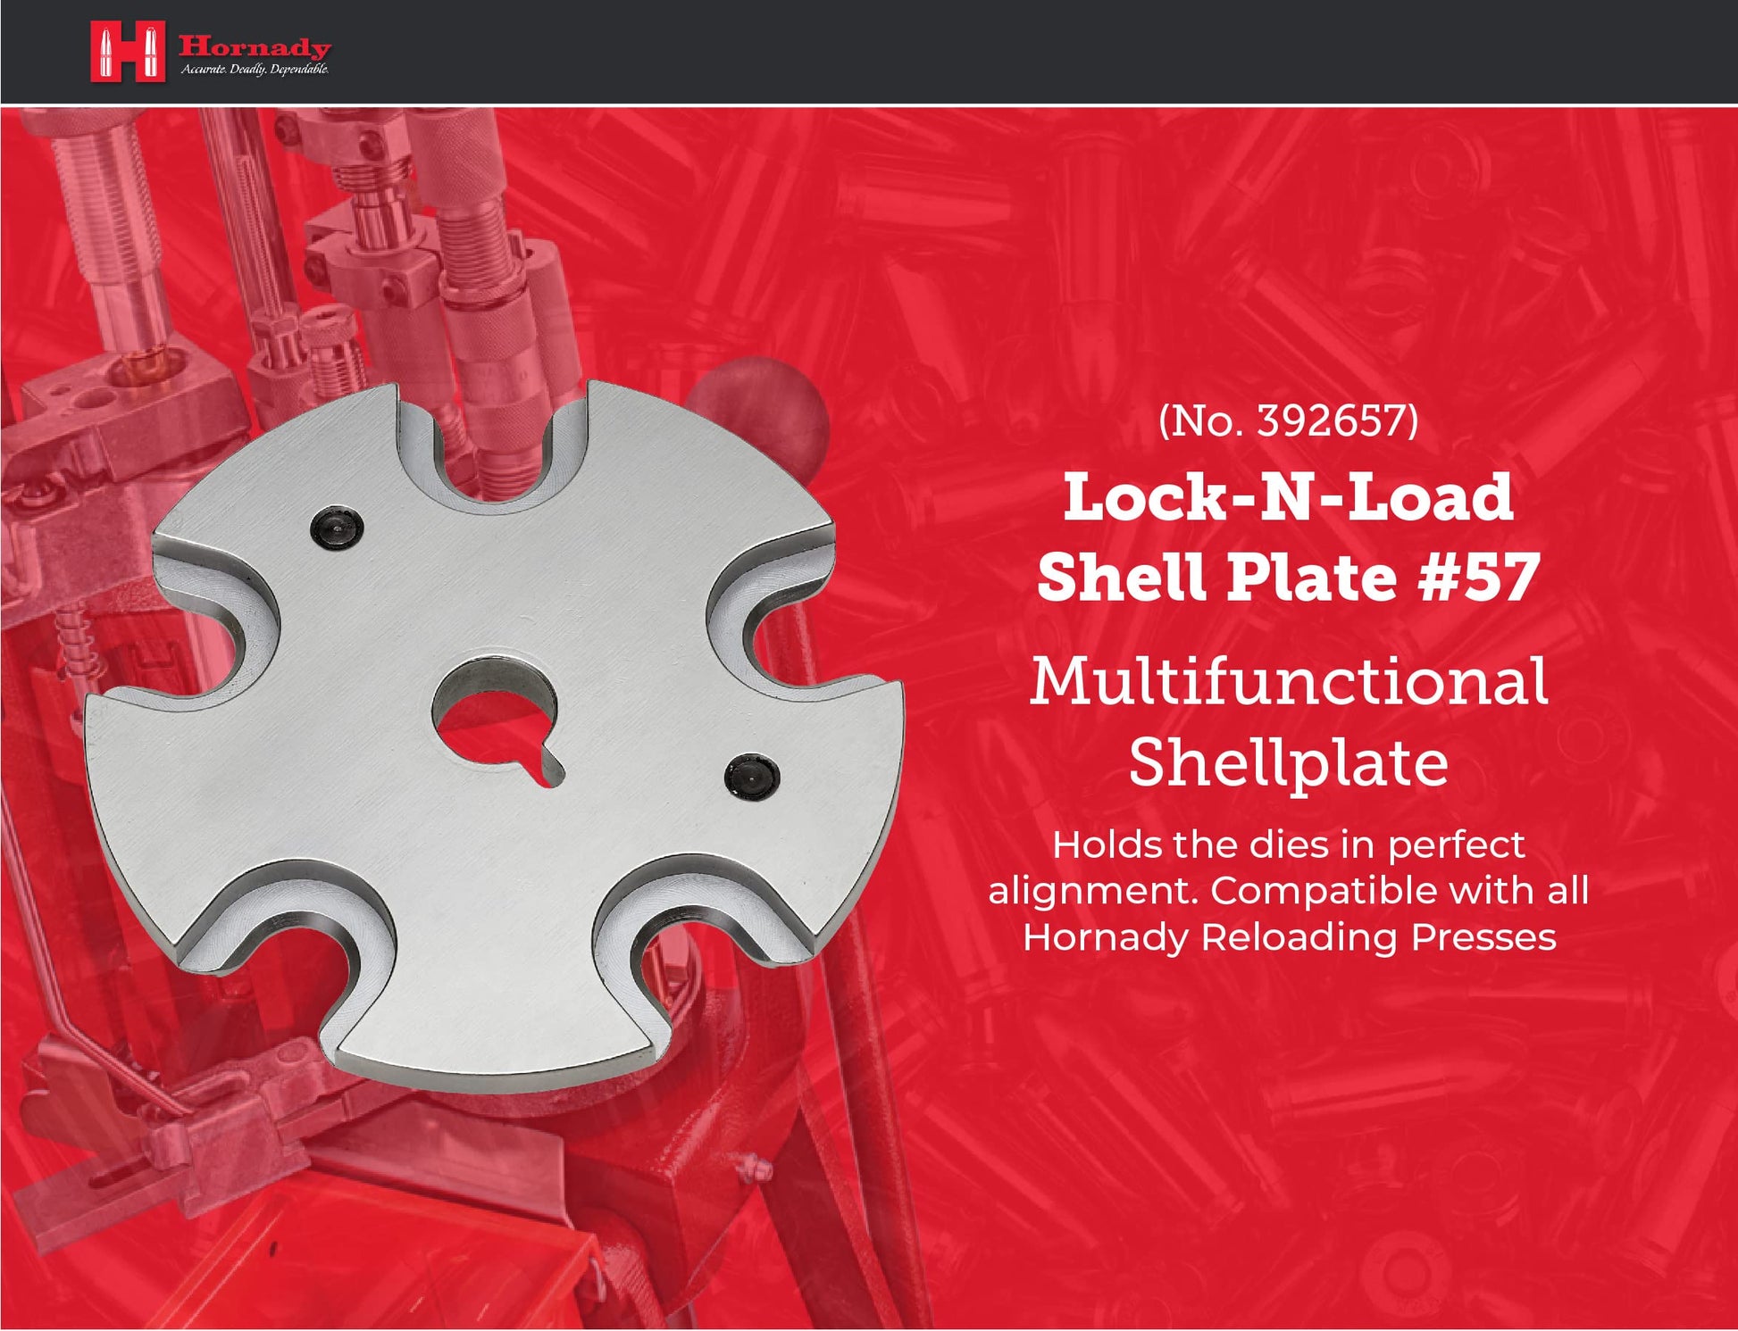Viewport: 1738px width, 1331px height.
Task: Click the upper-left black screw on the plate
Action: (x=337, y=527)
